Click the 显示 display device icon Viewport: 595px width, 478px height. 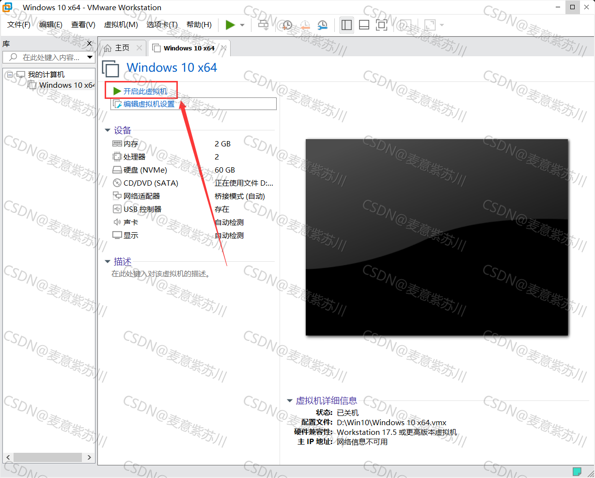click(x=117, y=235)
